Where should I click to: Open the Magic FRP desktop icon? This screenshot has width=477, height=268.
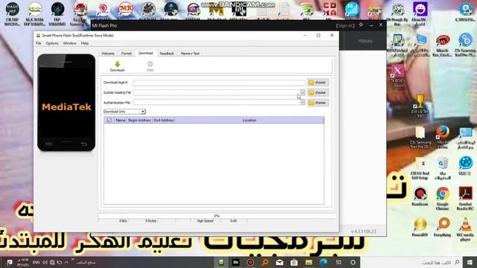pos(12,13)
